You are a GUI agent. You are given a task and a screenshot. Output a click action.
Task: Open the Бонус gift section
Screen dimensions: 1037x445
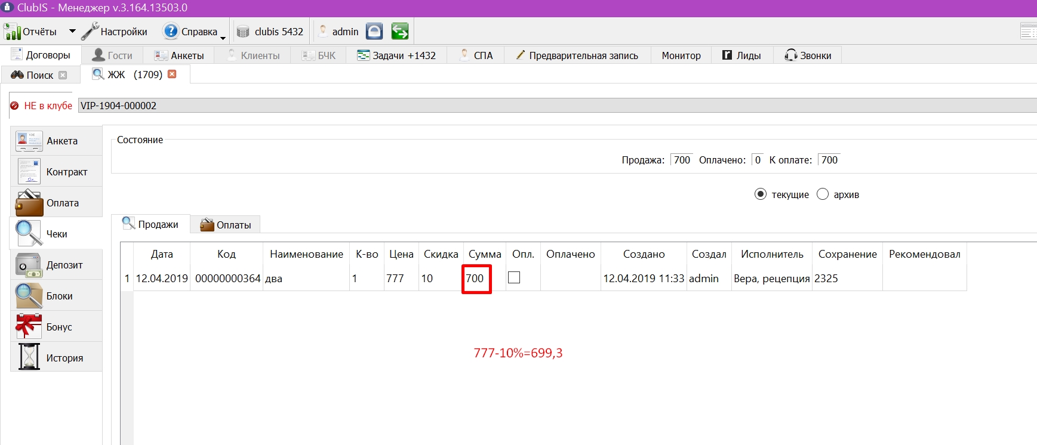[57, 327]
